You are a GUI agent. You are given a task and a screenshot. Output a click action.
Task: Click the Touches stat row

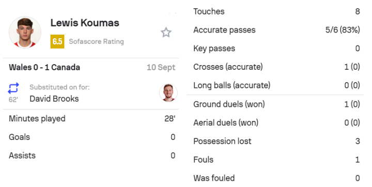(275, 11)
